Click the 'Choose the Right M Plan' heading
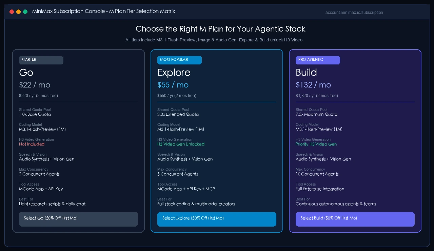The width and height of the screenshot is (434, 251). pyautogui.click(x=220, y=29)
